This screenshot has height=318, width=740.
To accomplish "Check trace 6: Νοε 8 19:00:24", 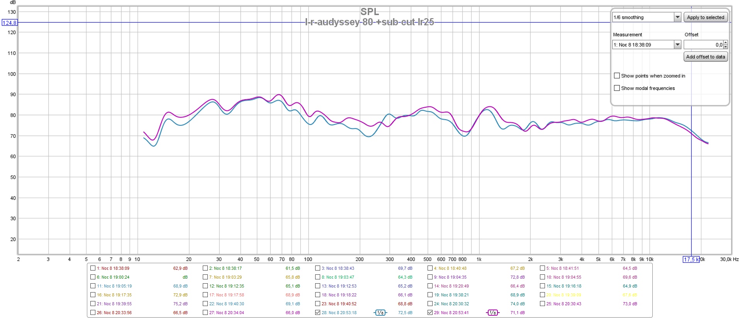I will tap(93, 277).
